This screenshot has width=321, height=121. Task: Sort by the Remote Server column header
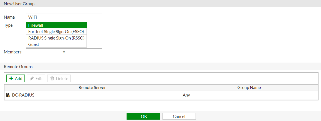pyautogui.click(x=92, y=87)
